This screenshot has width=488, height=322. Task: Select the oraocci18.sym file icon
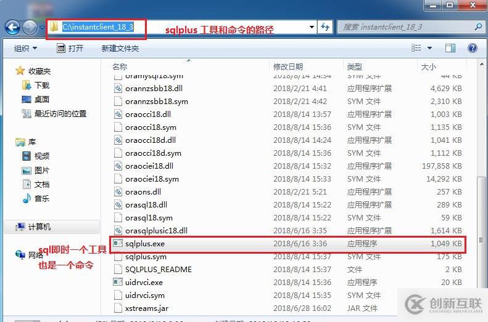(x=118, y=127)
